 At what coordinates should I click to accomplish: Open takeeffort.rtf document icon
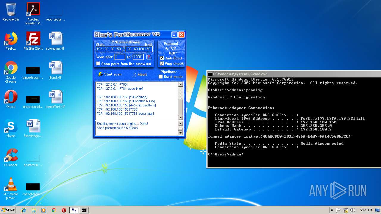coord(55,99)
